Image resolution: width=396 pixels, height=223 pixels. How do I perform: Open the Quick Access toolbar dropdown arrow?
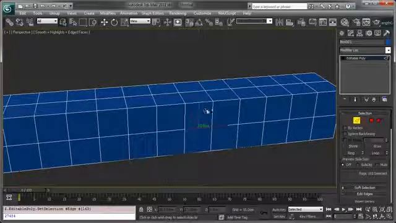coord(71,6)
